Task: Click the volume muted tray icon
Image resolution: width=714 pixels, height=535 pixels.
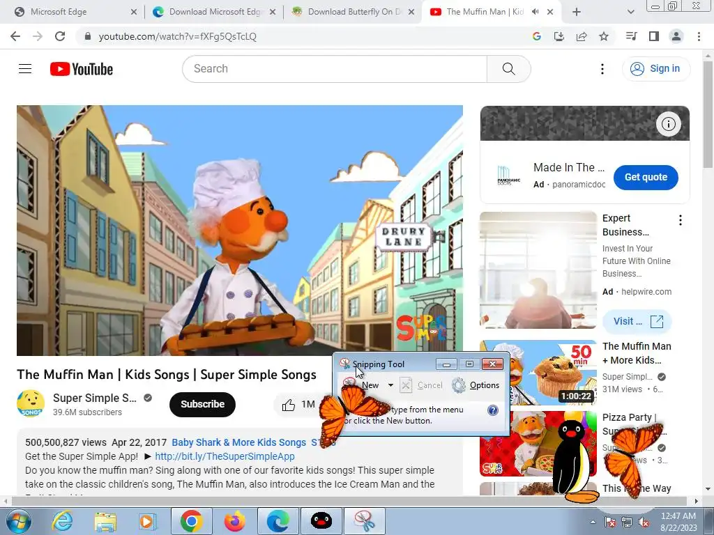Action: 644,522
